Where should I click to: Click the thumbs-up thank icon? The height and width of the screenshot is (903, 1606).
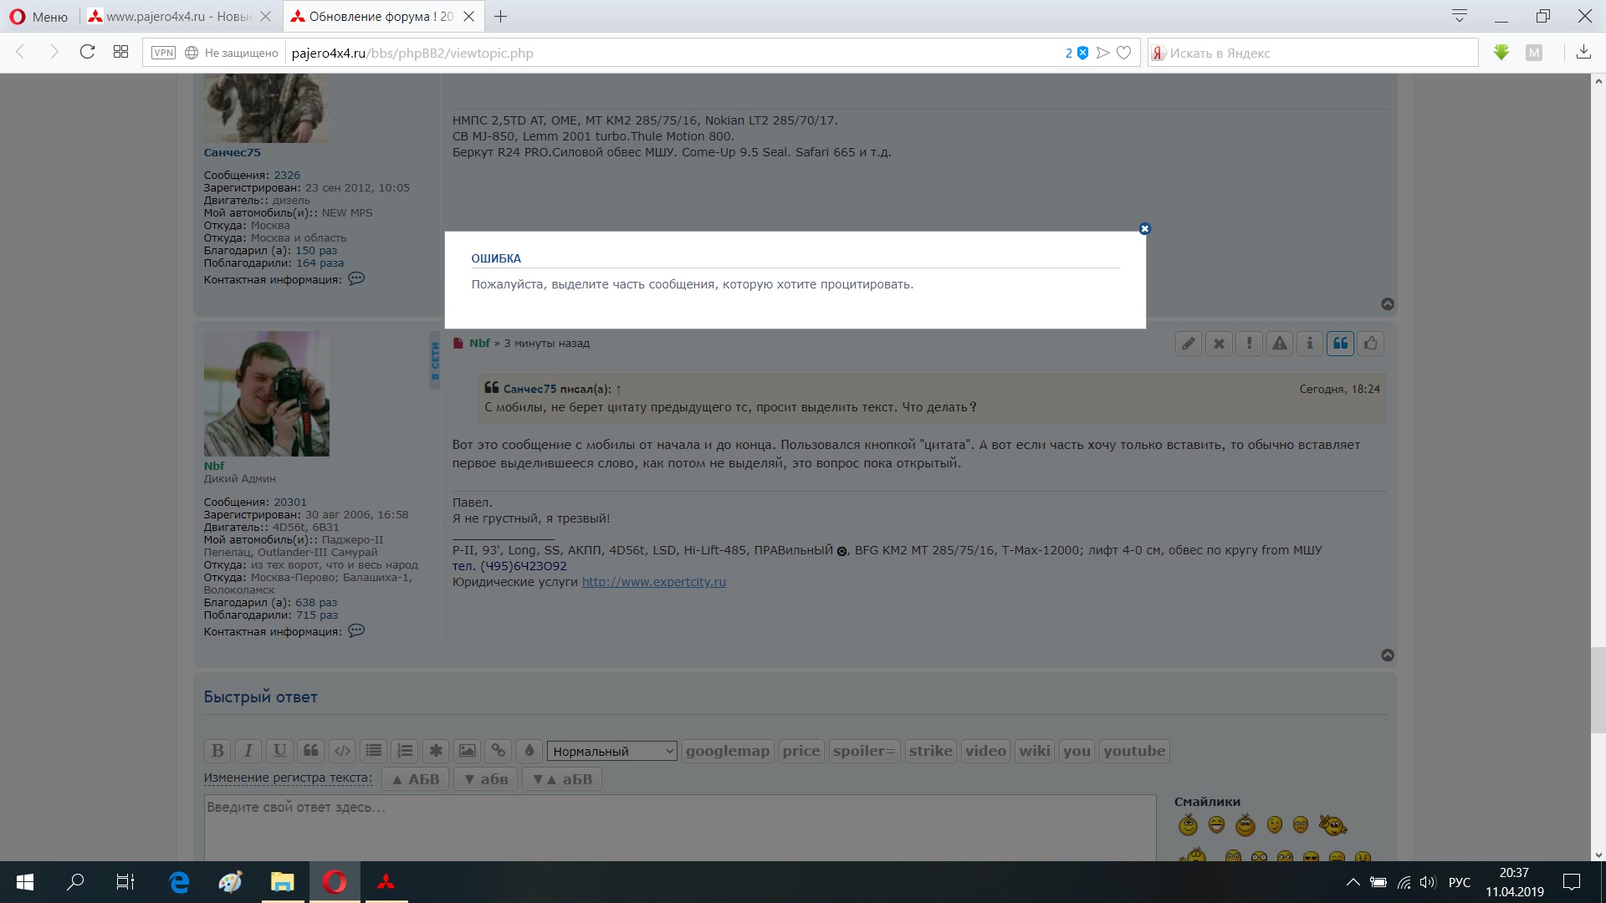tap(1370, 344)
